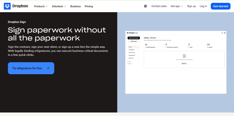Click Drop documents here dropzone text
This screenshot has width=234, height=116.
[x=184, y=60]
